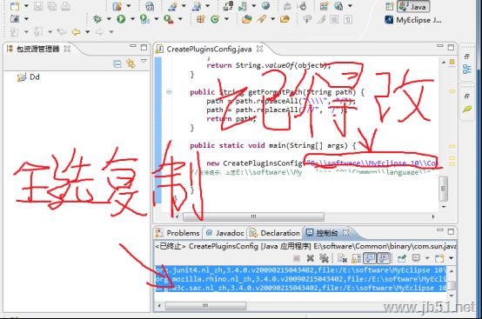Screen dimensions: 482x319
Task: Click the Print toolbar icon
Action: 65,6
